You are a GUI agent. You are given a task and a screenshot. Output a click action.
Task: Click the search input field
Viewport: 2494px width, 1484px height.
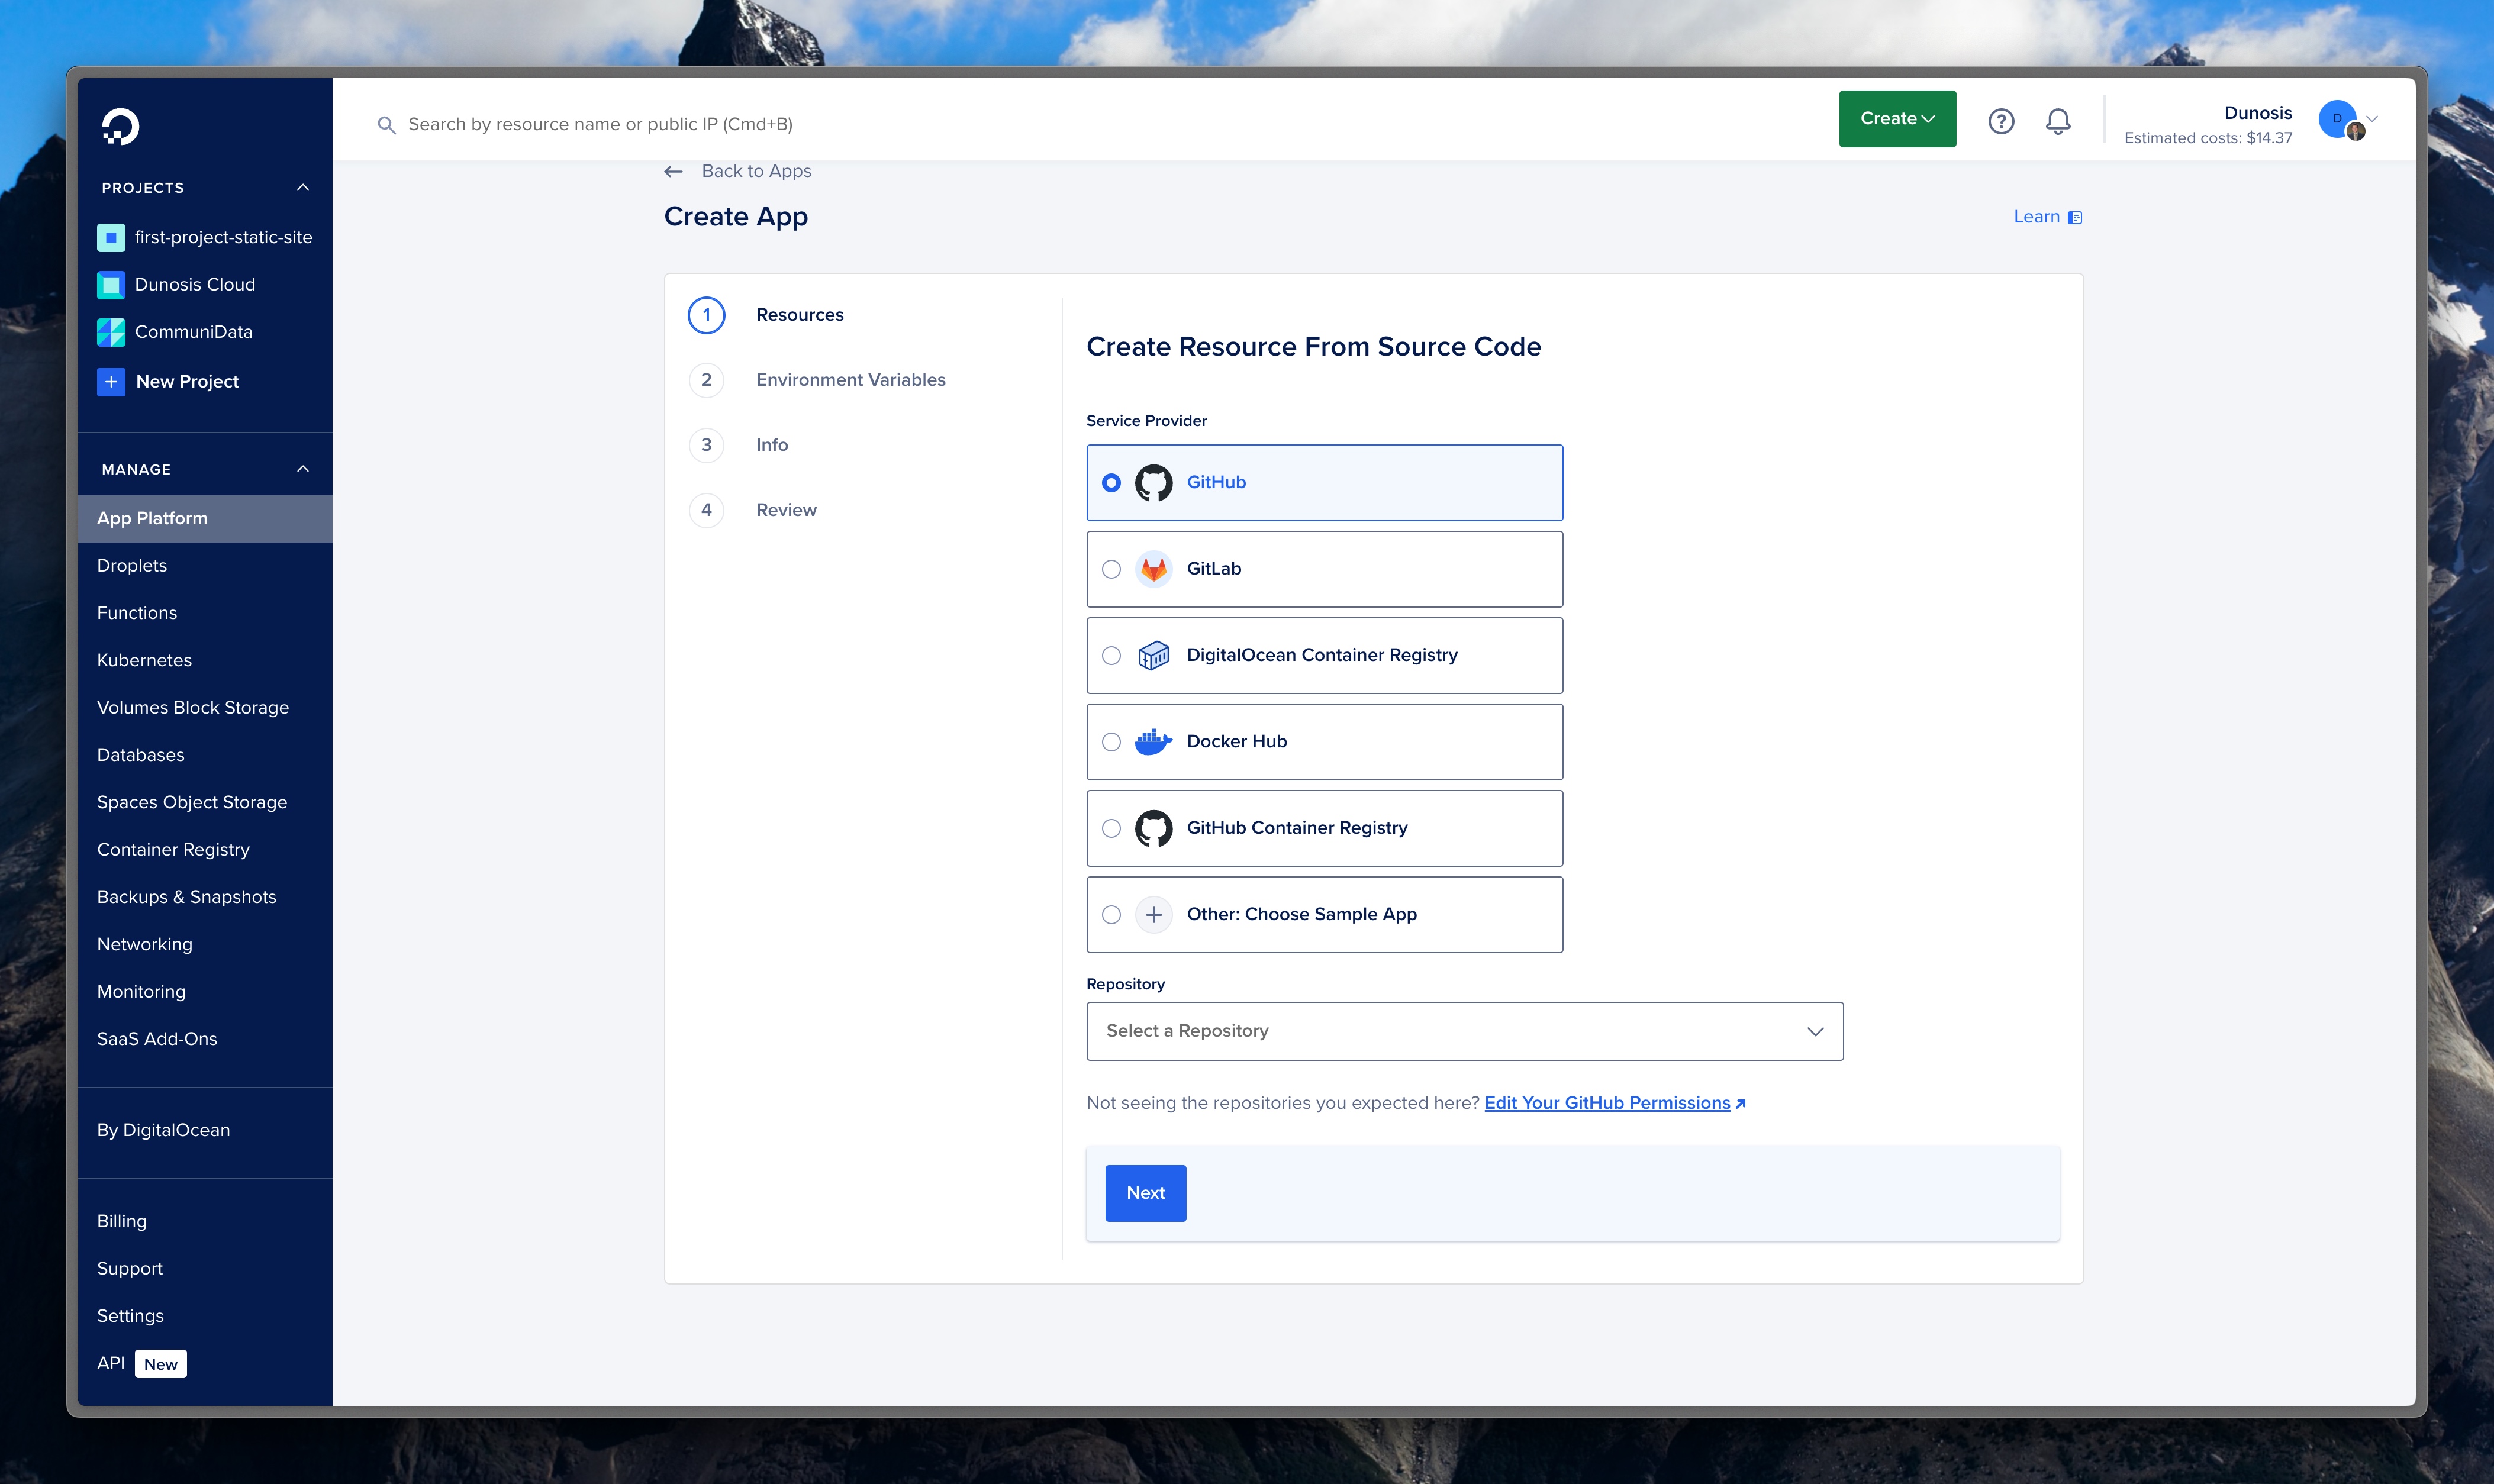click(x=700, y=123)
